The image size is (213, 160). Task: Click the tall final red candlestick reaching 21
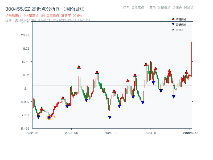[192, 54]
